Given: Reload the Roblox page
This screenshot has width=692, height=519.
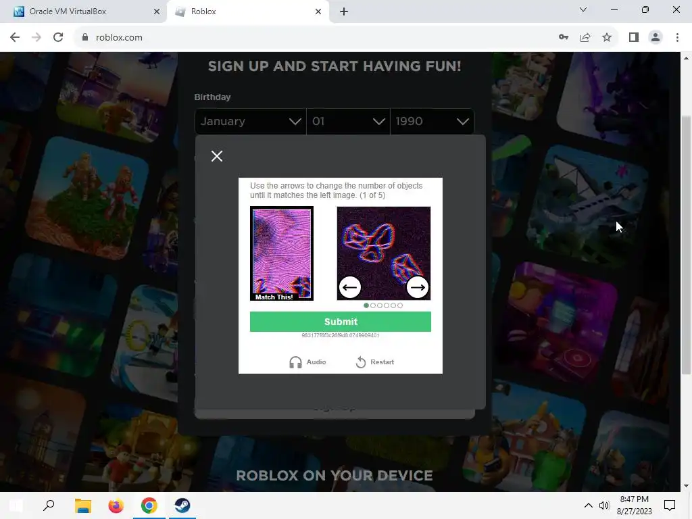Looking at the screenshot, I should pyautogui.click(x=58, y=38).
